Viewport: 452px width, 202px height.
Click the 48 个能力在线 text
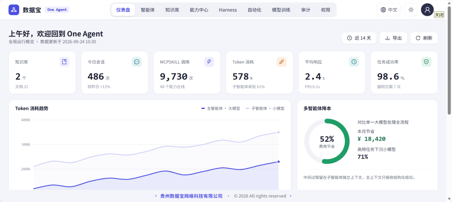(x=172, y=86)
